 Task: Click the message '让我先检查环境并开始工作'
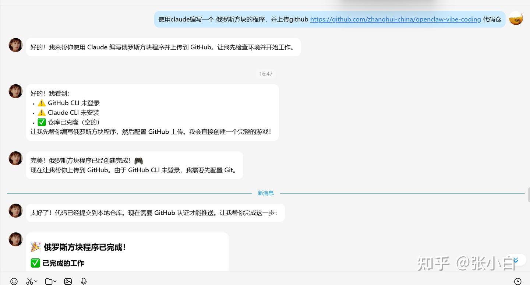tap(163, 47)
